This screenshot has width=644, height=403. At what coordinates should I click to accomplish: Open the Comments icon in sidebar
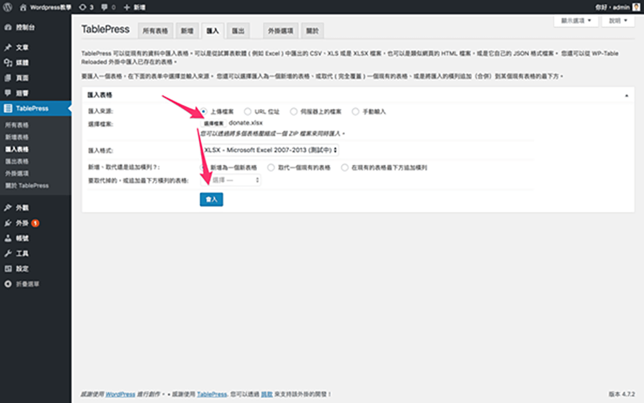[x=8, y=93]
